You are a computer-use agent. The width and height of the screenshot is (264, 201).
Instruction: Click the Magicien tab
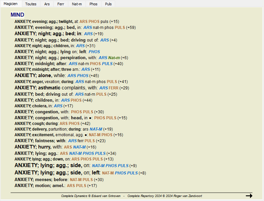(x=11, y=4)
